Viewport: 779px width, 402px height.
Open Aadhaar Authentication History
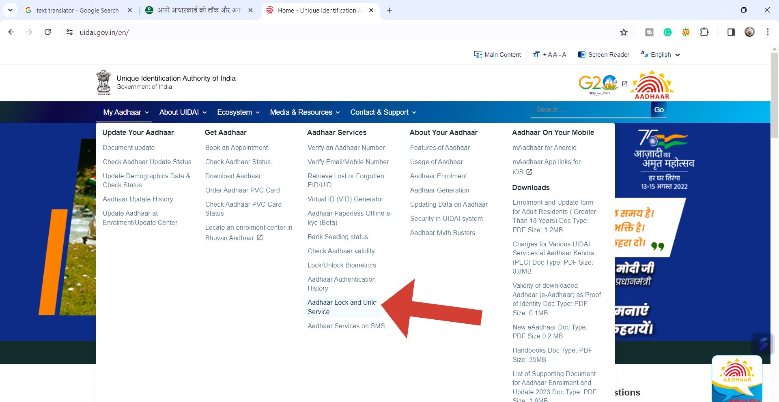tap(342, 284)
